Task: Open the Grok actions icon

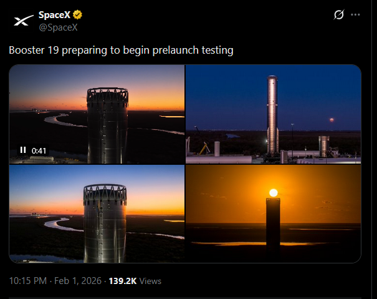Action: coord(339,14)
